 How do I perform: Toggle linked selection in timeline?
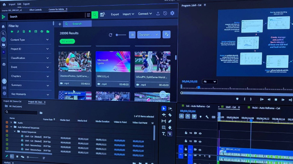pyautogui.click(x=194, y=116)
